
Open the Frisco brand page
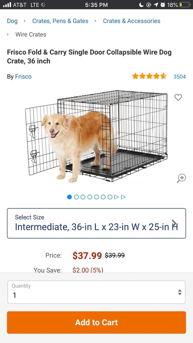click(23, 76)
